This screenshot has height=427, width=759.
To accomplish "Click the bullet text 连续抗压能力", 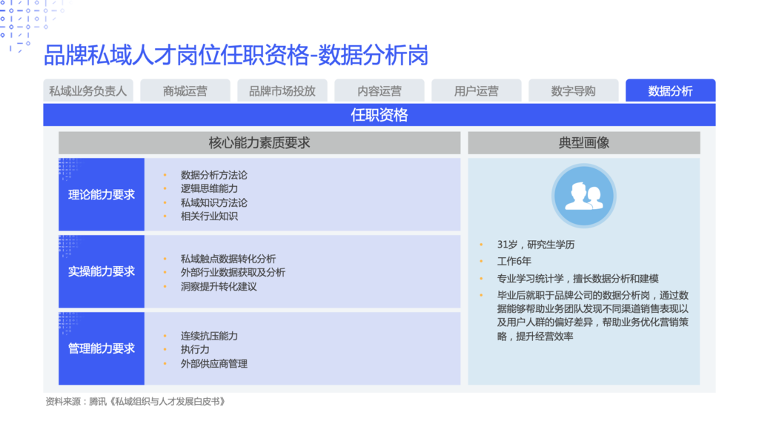I will (209, 336).
